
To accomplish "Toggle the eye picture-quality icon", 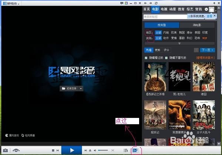I will [x=16, y=150].
